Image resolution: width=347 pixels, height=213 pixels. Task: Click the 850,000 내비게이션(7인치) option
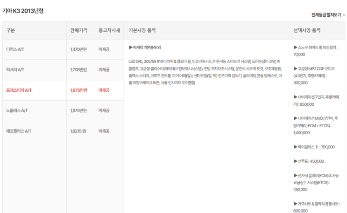[316, 101]
